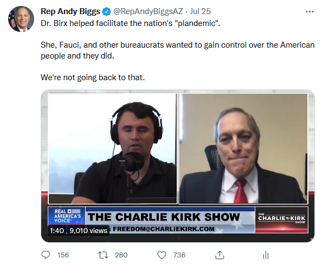
Task: Open the Rep Andy Biggs display name
Action: coord(70,11)
